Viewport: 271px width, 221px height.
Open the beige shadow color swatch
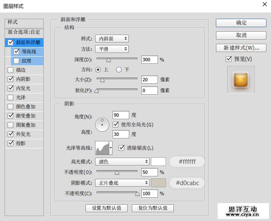(158, 183)
